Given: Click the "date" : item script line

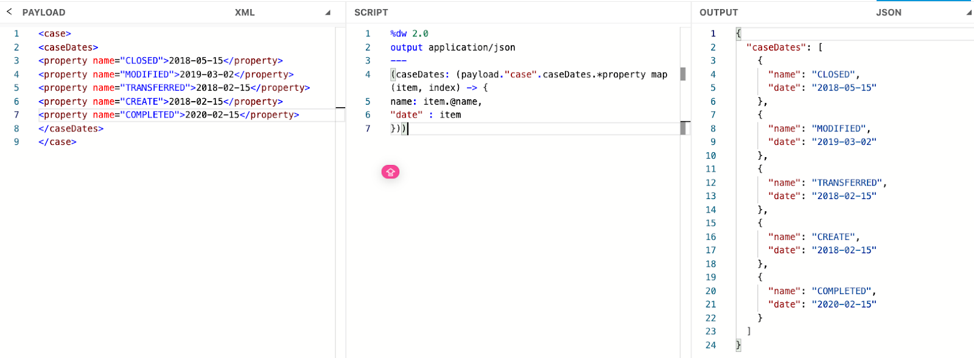Looking at the screenshot, I should pos(426,115).
